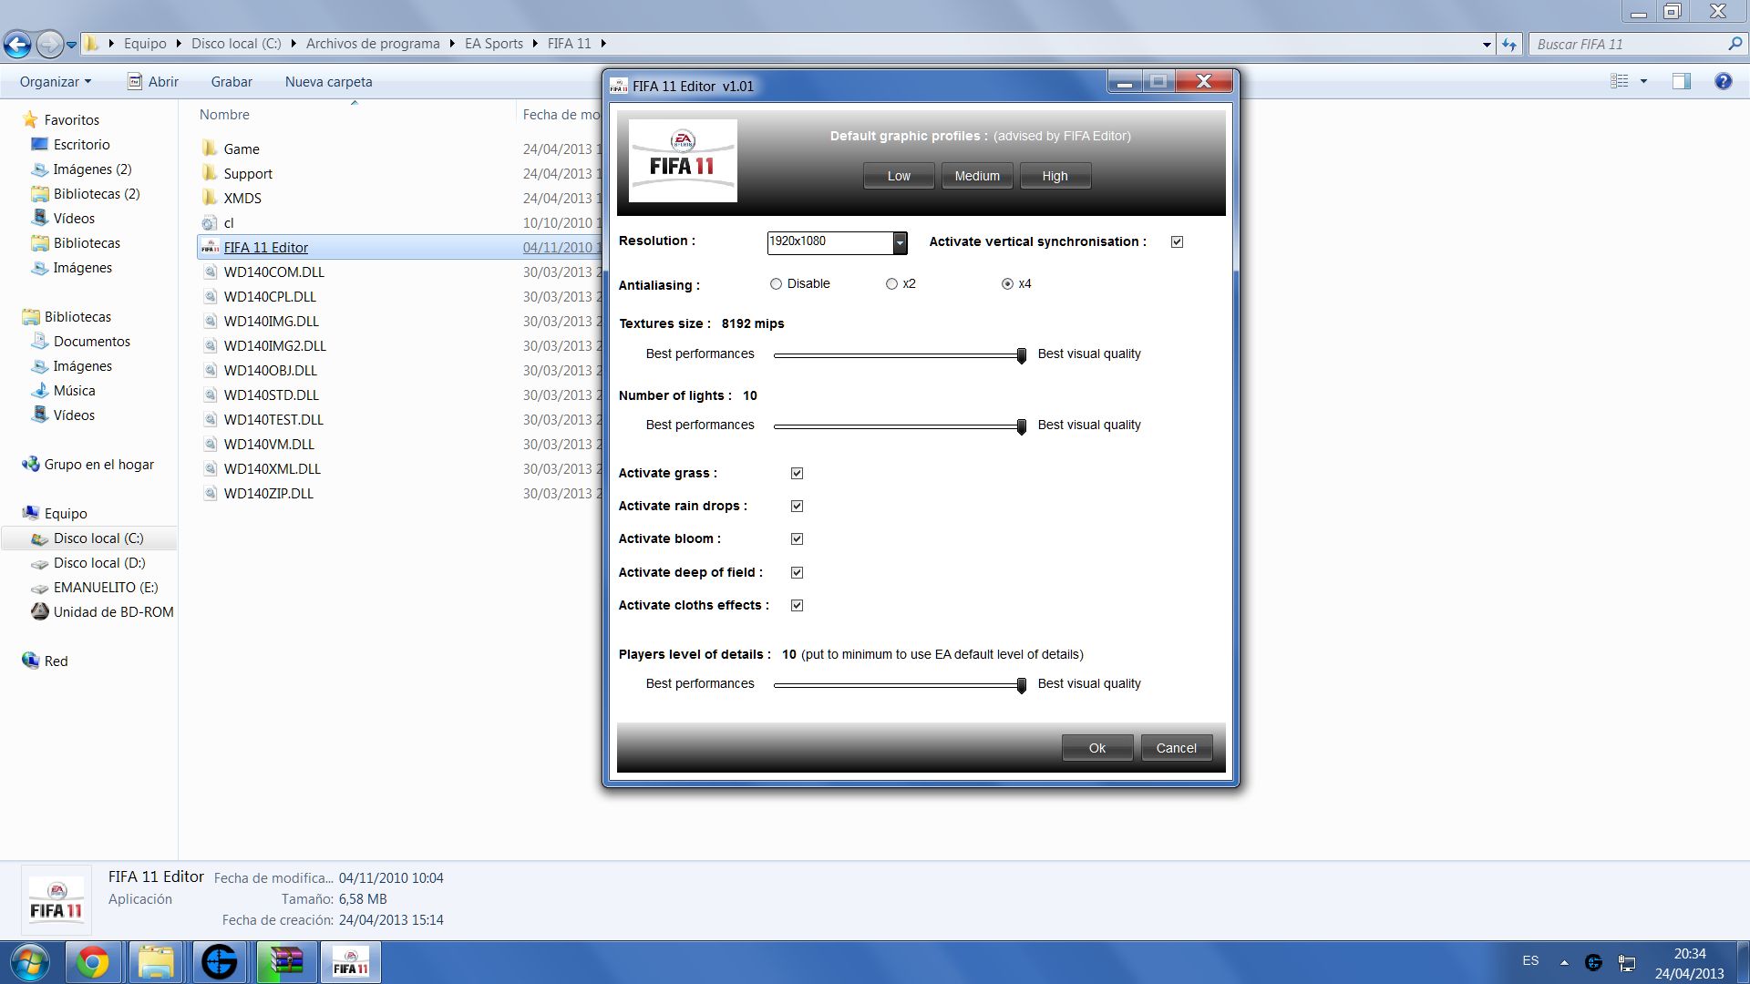1750x984 pixels.
Task: Confirm settings with the Ok button
Action: (1097, 748)
